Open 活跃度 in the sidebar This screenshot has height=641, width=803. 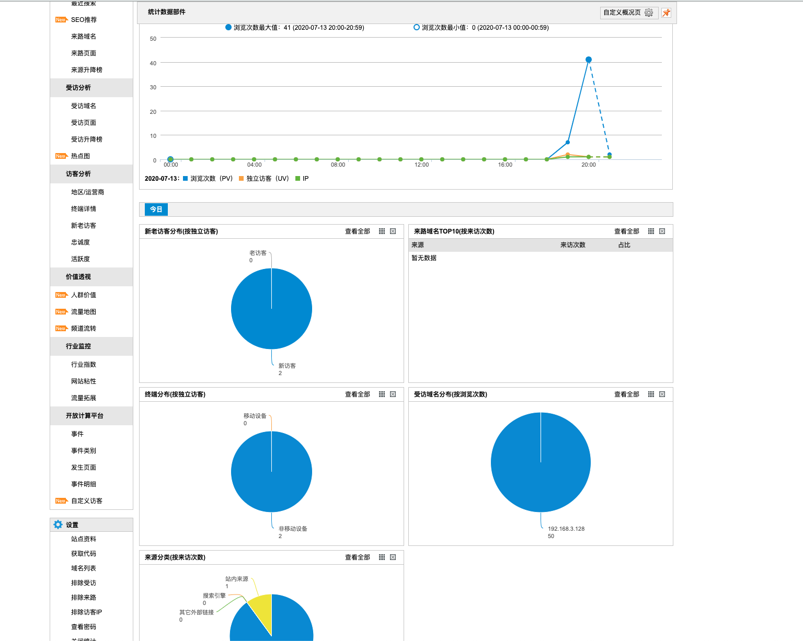pyautogui.click(x=81, y=259)
